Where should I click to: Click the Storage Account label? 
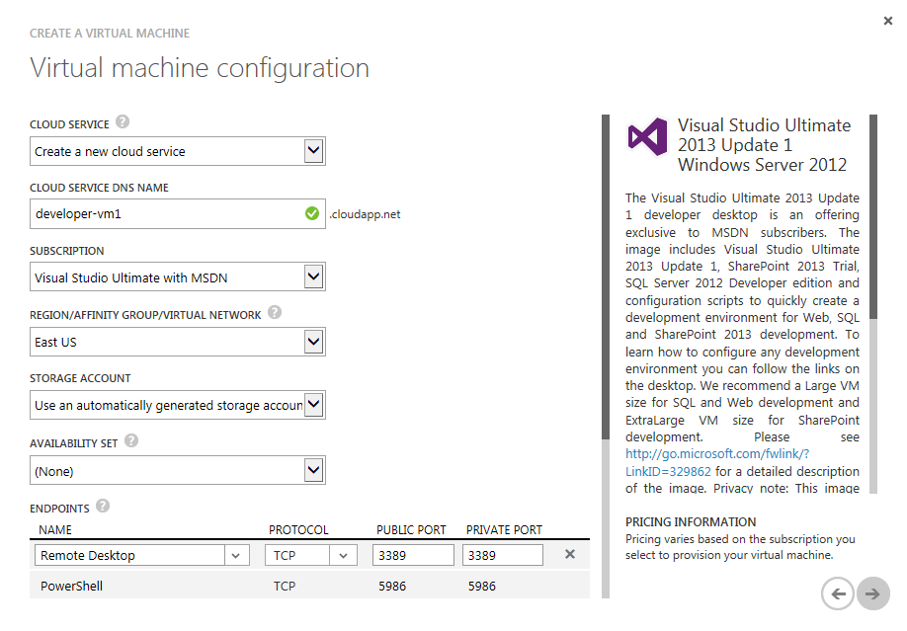(x=80, y=377)
